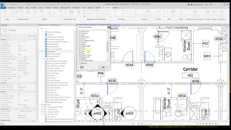Click the Floor Plan type icon in Properties
The image size is (231, 130).
point(5,30)
